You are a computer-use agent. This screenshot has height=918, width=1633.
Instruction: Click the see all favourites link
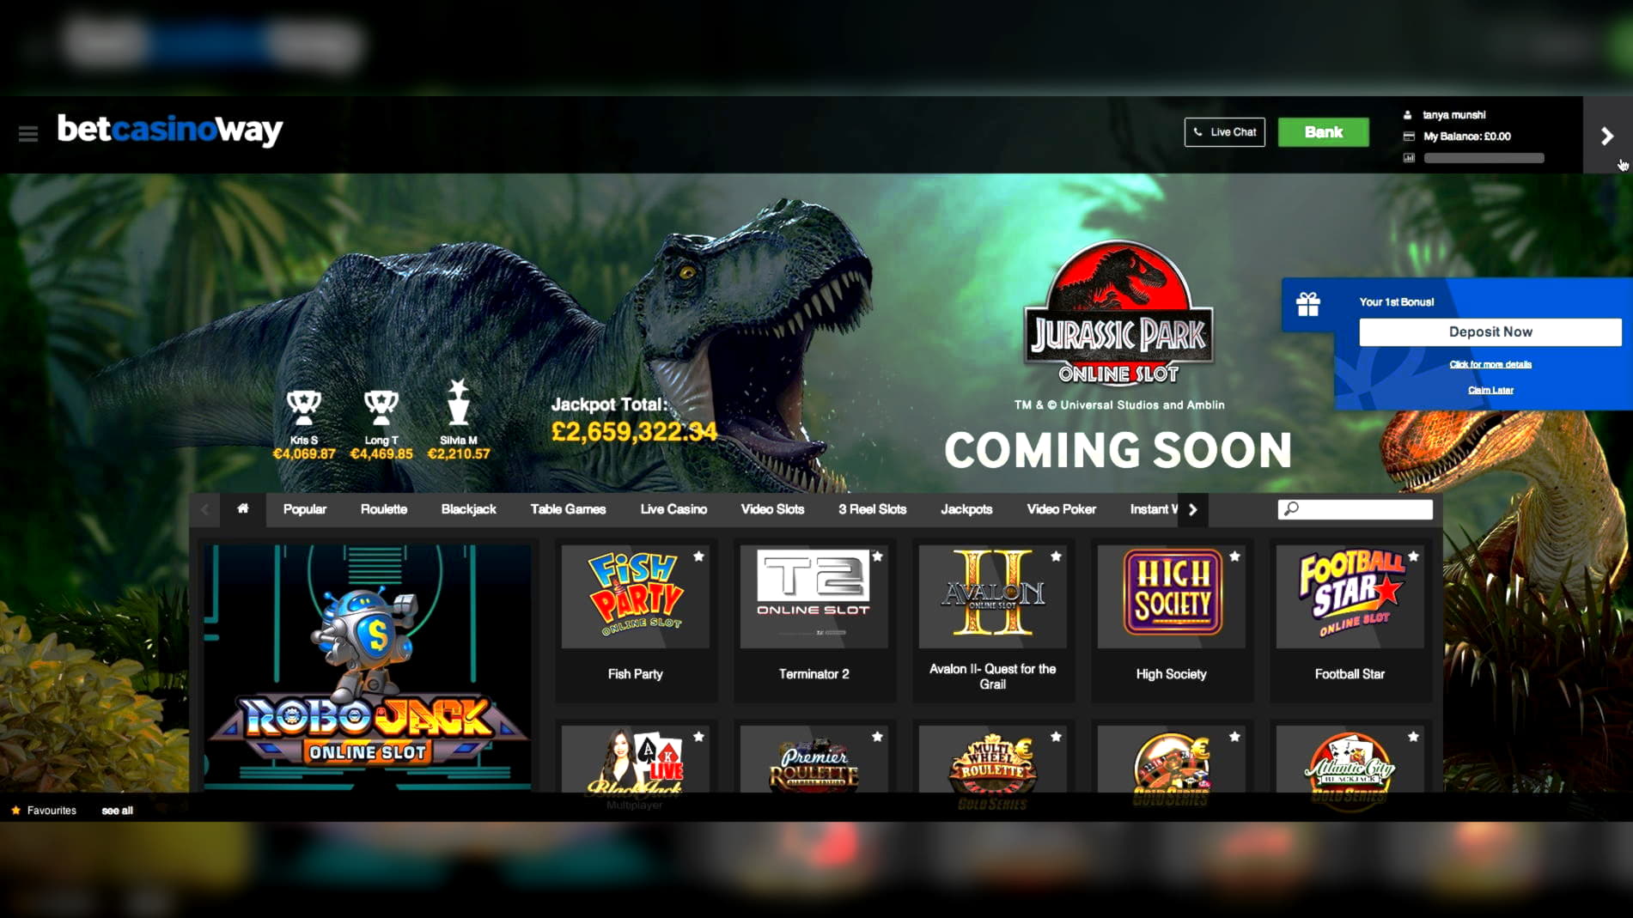point(117,811)
